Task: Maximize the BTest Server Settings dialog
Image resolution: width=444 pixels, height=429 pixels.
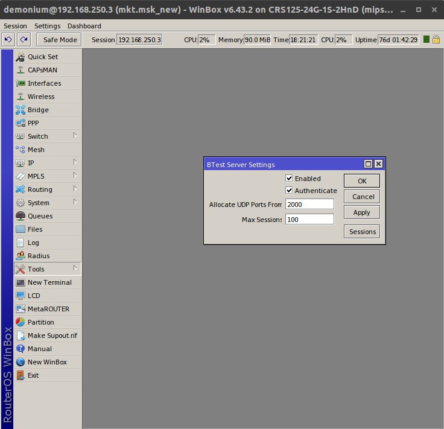Action: (368, 164)
